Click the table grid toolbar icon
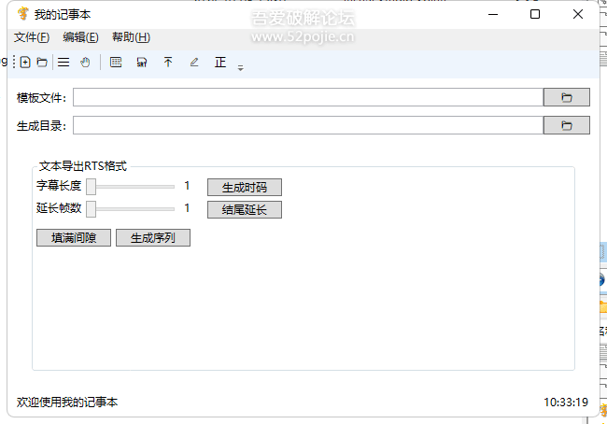The image size is (607, 424). pos(116,62)
